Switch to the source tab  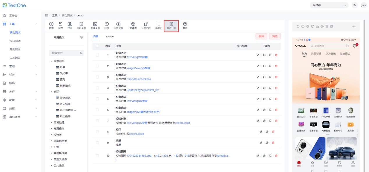click(110, 36)
